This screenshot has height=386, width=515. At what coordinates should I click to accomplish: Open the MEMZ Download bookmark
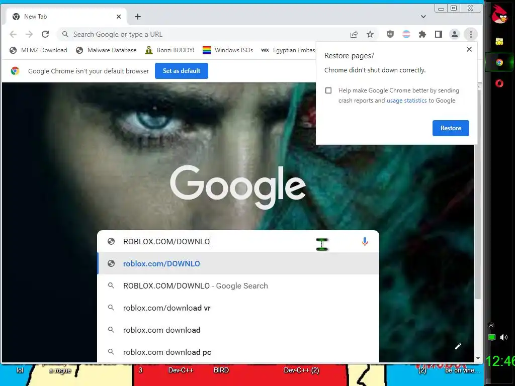(38, 50)
